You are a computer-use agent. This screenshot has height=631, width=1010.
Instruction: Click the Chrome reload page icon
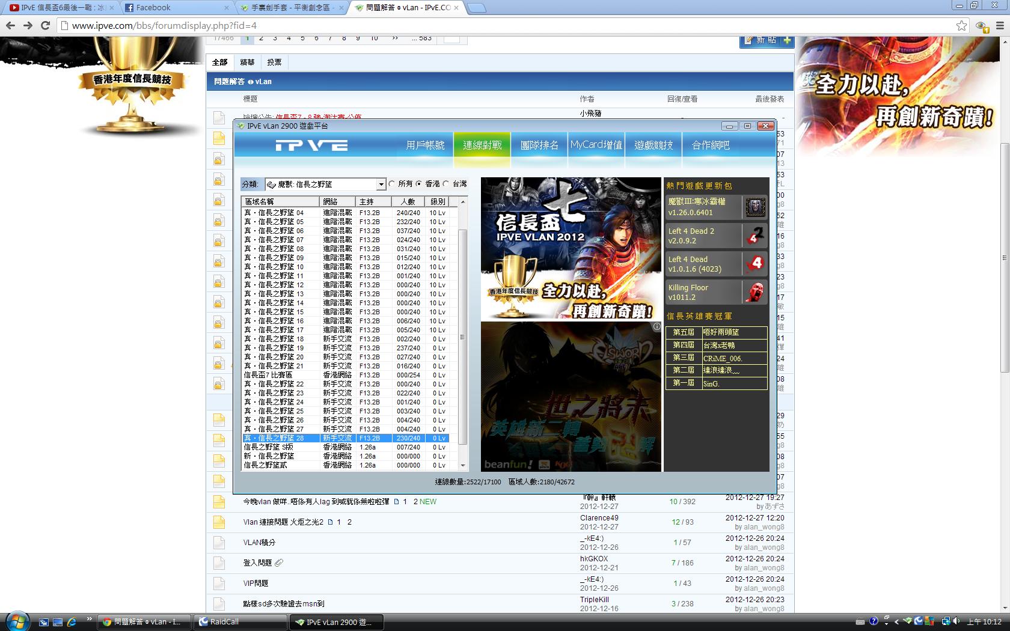coord(45,25)
